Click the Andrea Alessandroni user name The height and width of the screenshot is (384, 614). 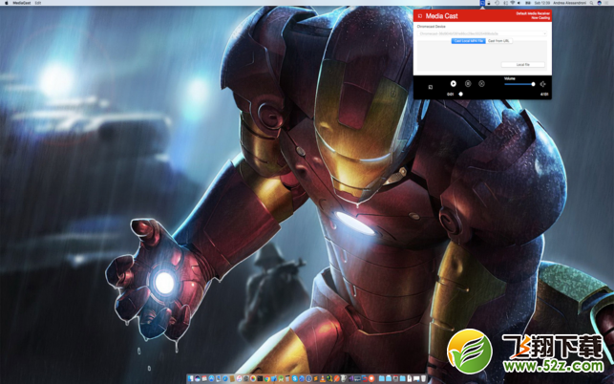(570, 3)
